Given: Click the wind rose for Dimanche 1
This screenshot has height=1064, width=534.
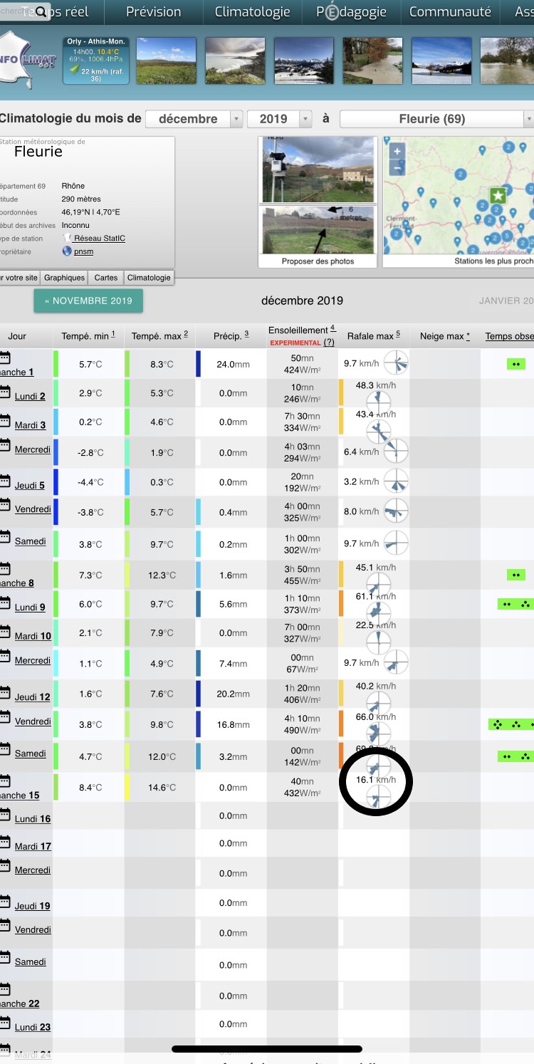Looking at the screenshot, I should coord(396,363).
